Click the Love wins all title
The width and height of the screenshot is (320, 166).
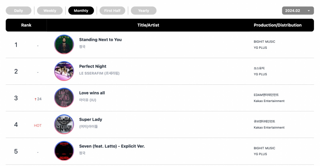tap(92, 93)
